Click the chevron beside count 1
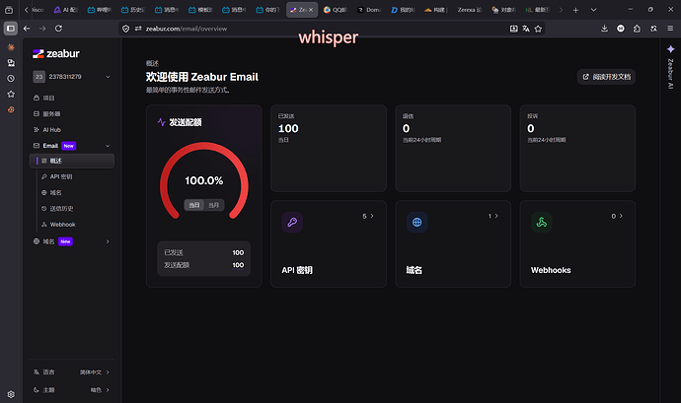The image size is (681, 403). (x=496, y=216)
